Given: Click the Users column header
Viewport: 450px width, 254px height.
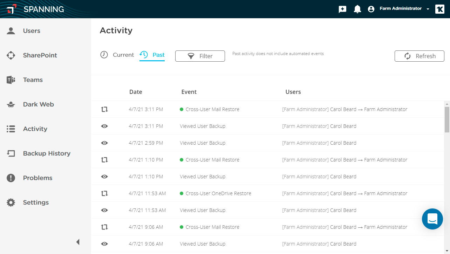Looking at the screenshot, I should [x=293, y=92].
